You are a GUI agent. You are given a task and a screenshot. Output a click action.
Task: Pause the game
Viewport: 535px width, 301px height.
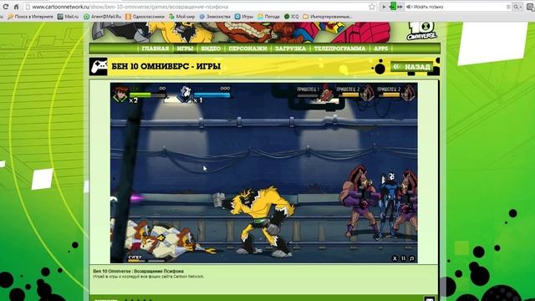click(403, 258)
